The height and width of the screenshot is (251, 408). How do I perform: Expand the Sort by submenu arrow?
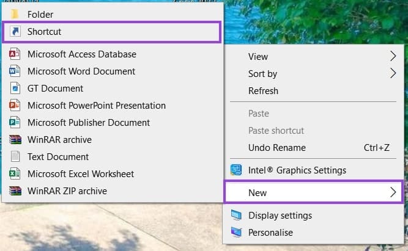(393, 74)
